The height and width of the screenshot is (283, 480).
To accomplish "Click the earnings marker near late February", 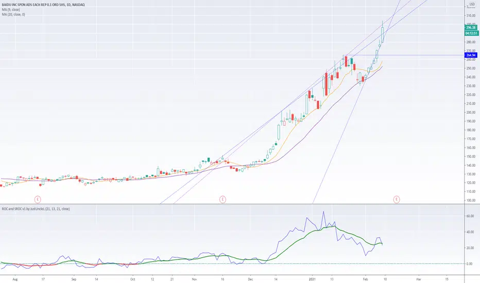I will pos(397,200).
